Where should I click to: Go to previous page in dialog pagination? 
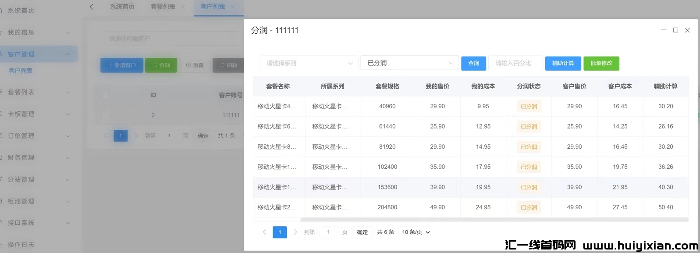click(264, 232)
